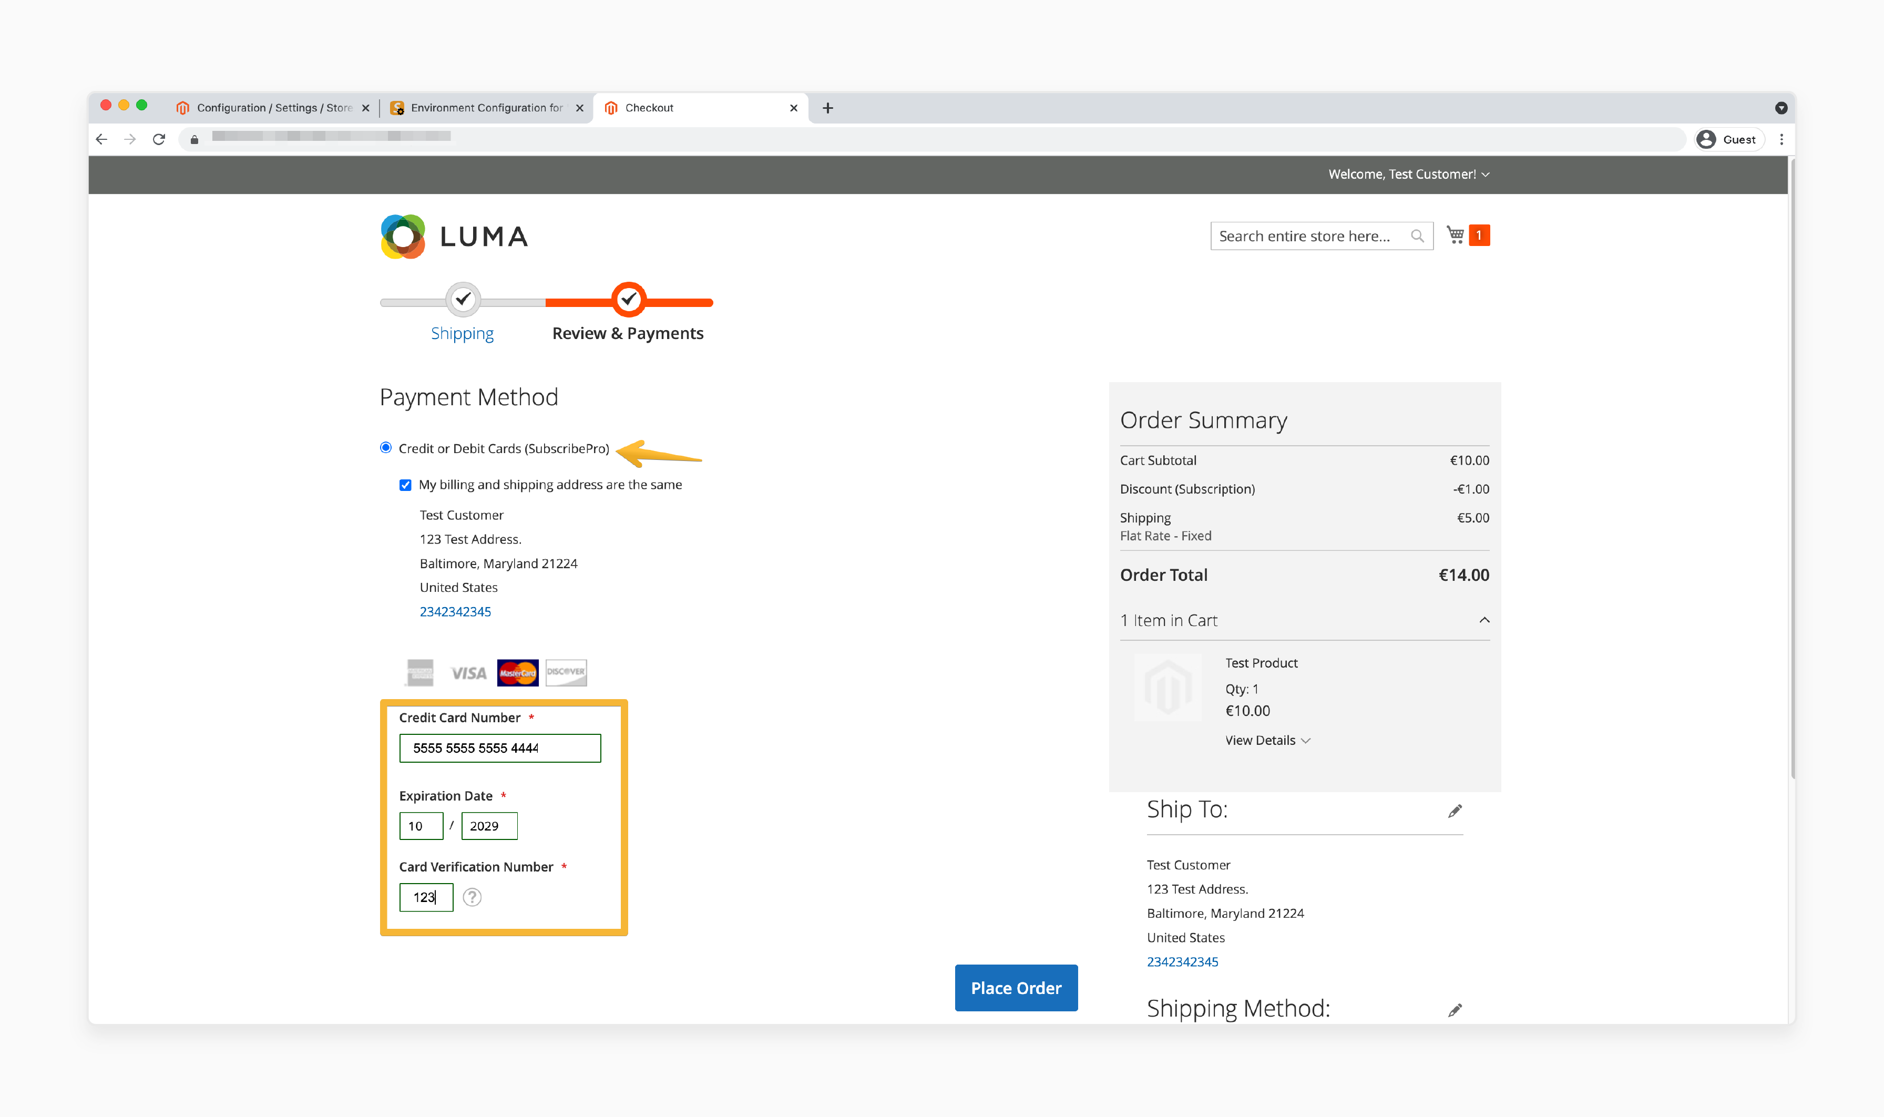Close the Environment Configuration tab

(580, 108)
